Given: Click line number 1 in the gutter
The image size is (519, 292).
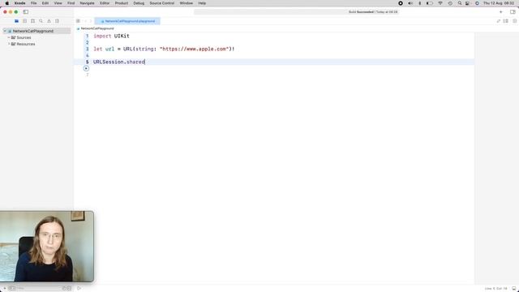Looking at the screenshot, I should click(x=88, y=36).
